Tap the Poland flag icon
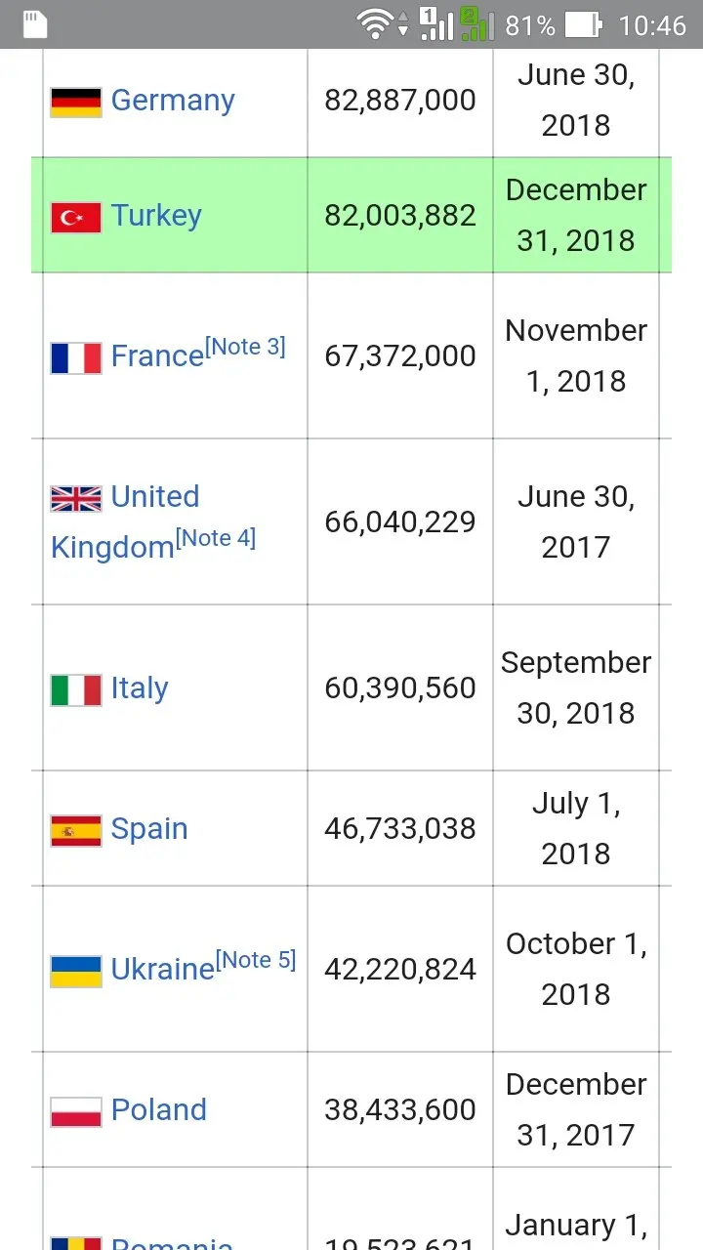 tap(76, 1111)
